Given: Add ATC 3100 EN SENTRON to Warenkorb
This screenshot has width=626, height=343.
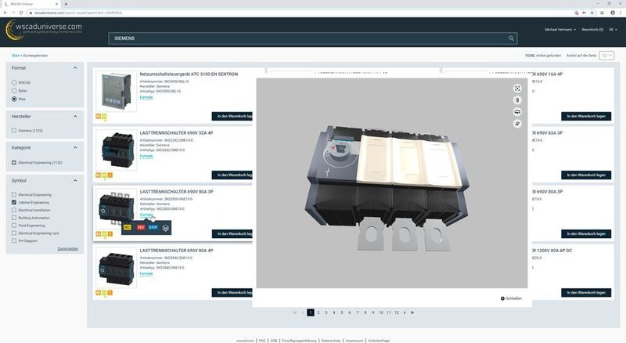Looking at the screenshot, I should point(232,117).
